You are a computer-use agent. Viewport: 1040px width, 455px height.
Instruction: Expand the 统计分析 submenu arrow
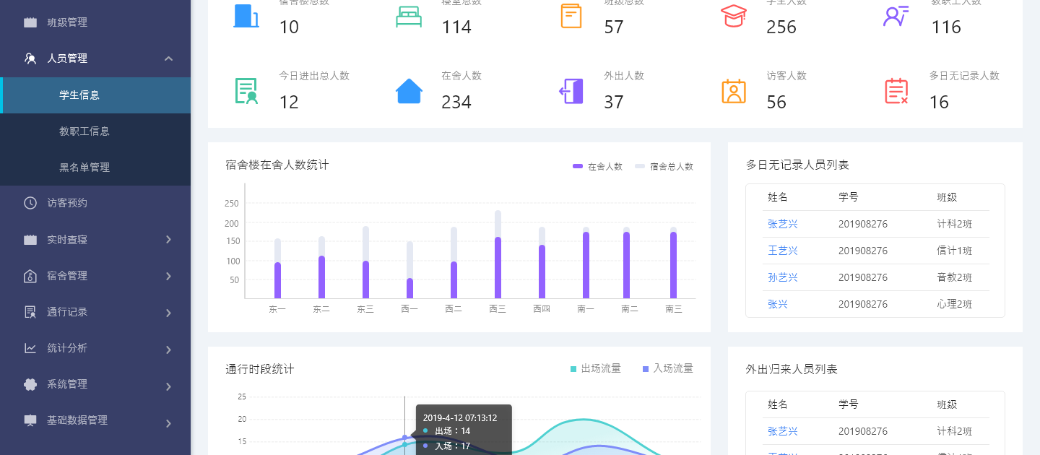[x=168, y=350]
